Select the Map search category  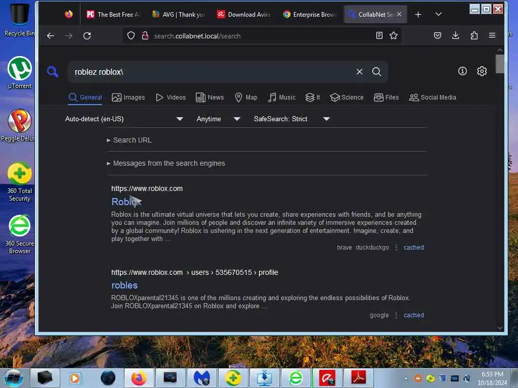pyautogui.click(x=246, y=98)
